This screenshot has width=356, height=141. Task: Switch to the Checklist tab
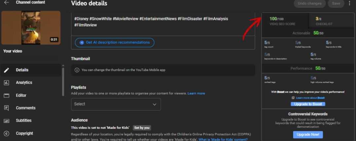click(x=324, y=21)
